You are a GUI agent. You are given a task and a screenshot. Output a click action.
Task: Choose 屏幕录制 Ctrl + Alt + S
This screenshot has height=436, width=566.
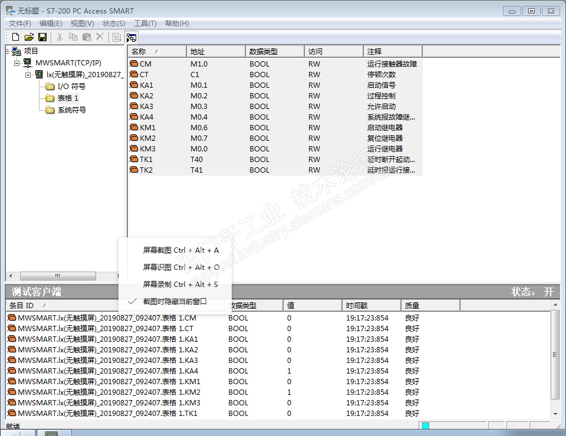180,284
